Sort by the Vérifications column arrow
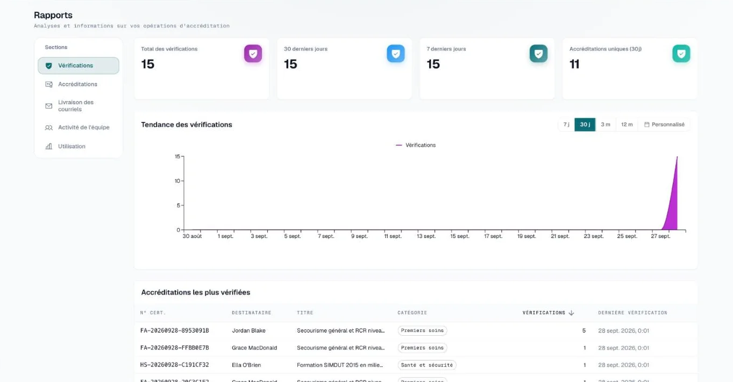The width and height of the screenshot is (733, 382). point(571,313)
